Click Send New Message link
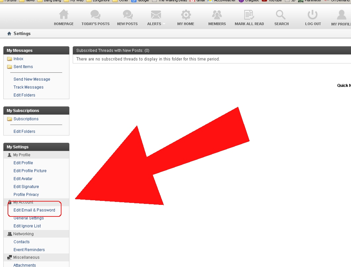Screen dimensions: 351x267 [32, 79]
